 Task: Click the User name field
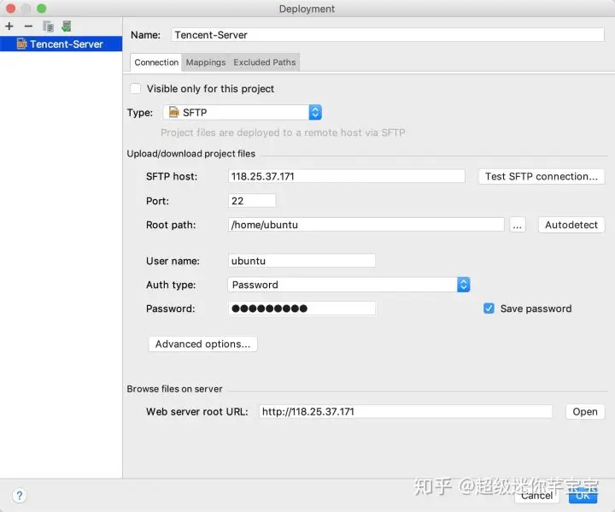[302, 261]
